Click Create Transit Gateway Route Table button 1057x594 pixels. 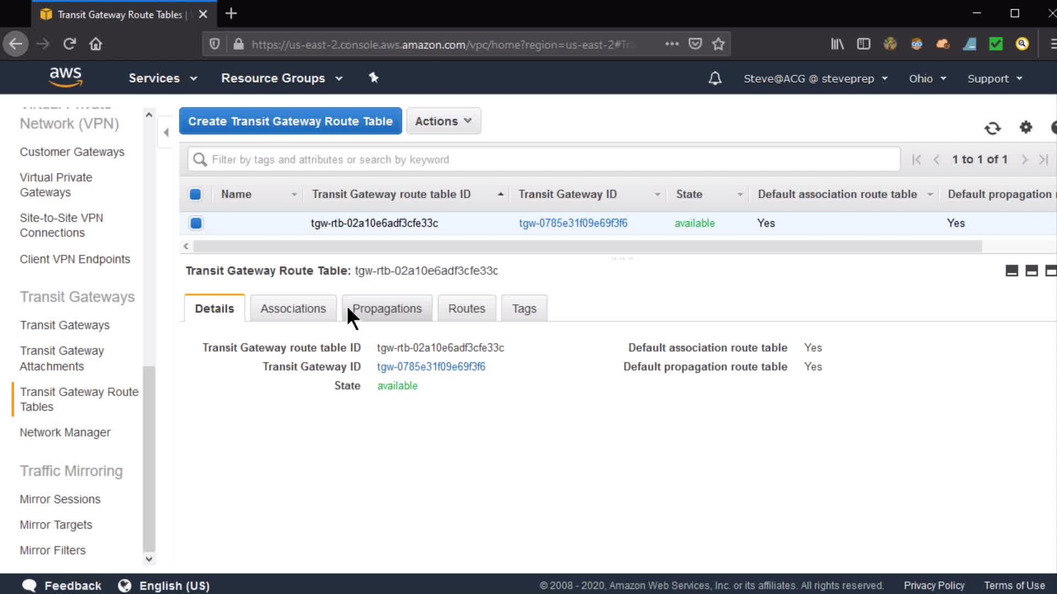[x=290, y=121]
